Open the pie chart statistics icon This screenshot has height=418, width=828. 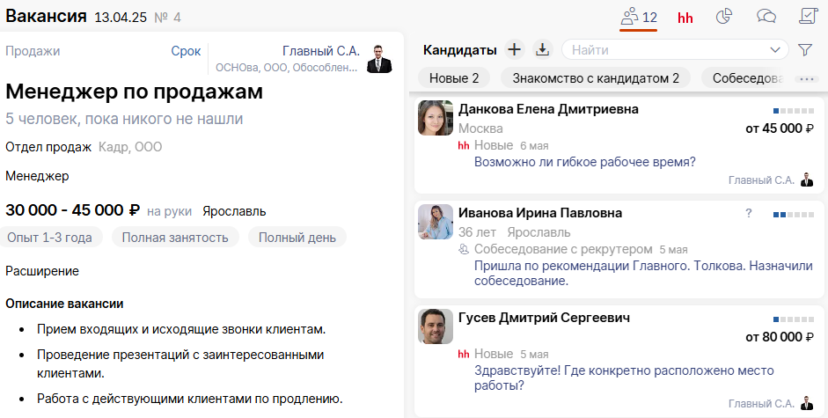tap(725, 17)
